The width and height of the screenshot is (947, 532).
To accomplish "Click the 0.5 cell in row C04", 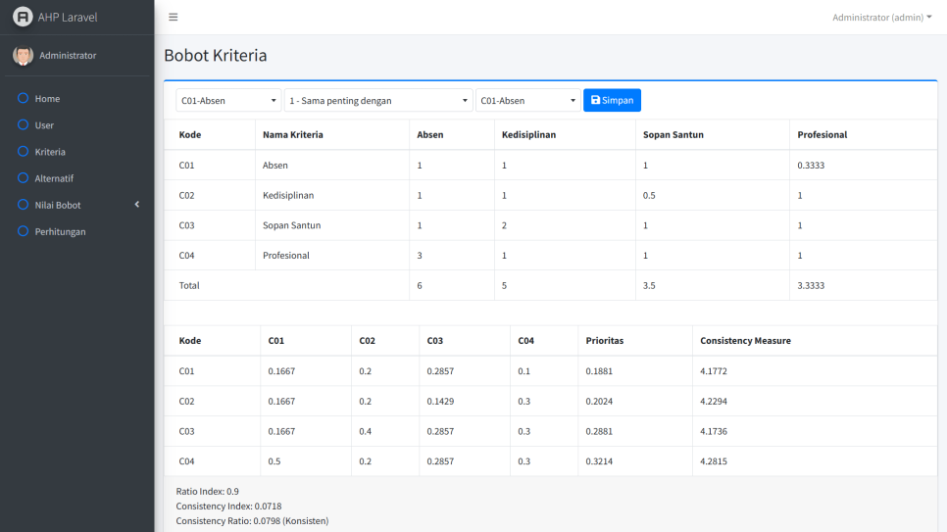I will click(274, 461).
